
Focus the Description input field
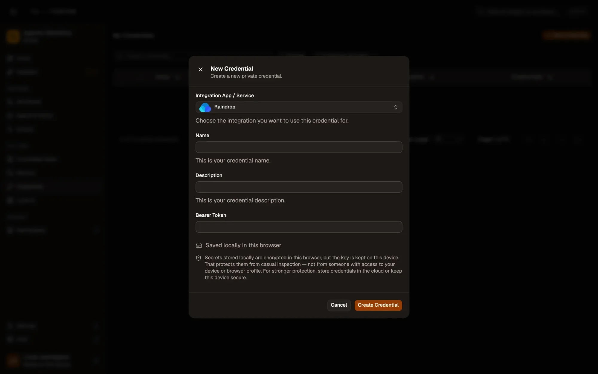tap(299, 187)
